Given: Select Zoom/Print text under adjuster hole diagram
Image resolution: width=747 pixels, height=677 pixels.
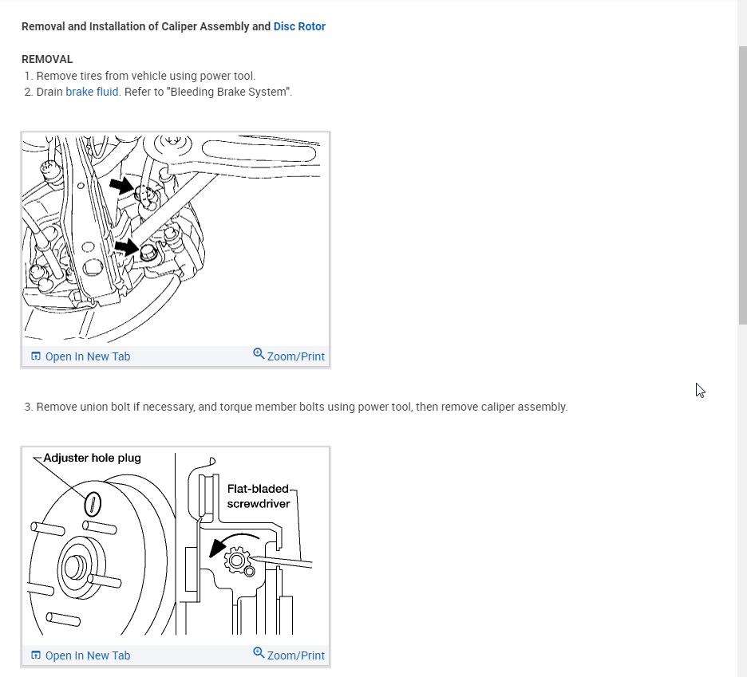Looking at the screenshot, I should tap(296, 655).
